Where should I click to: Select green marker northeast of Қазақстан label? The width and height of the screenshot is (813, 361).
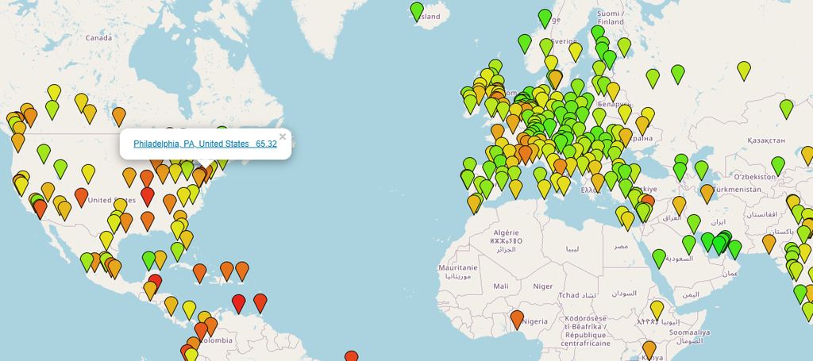click(x=787, y=109)
